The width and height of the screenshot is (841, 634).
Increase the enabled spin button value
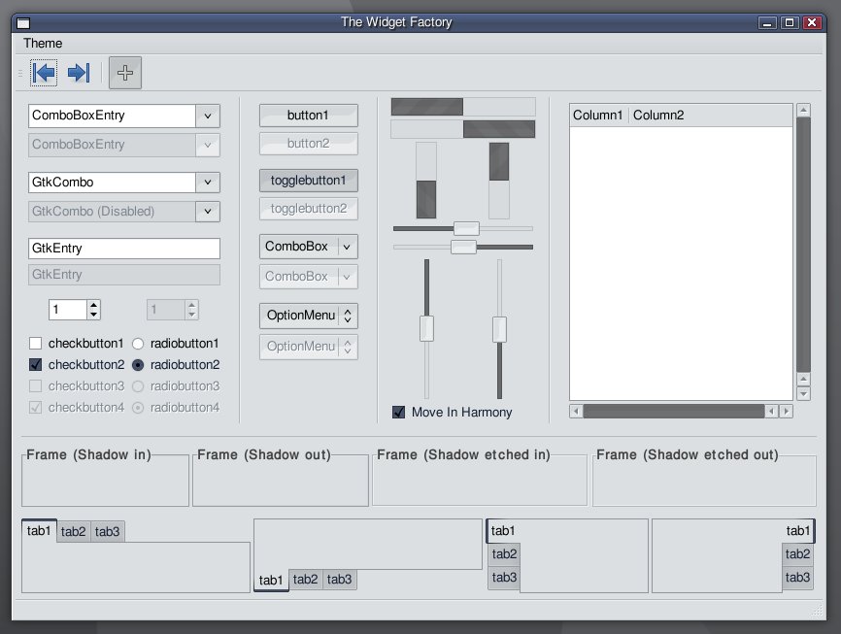pos(94,305)
